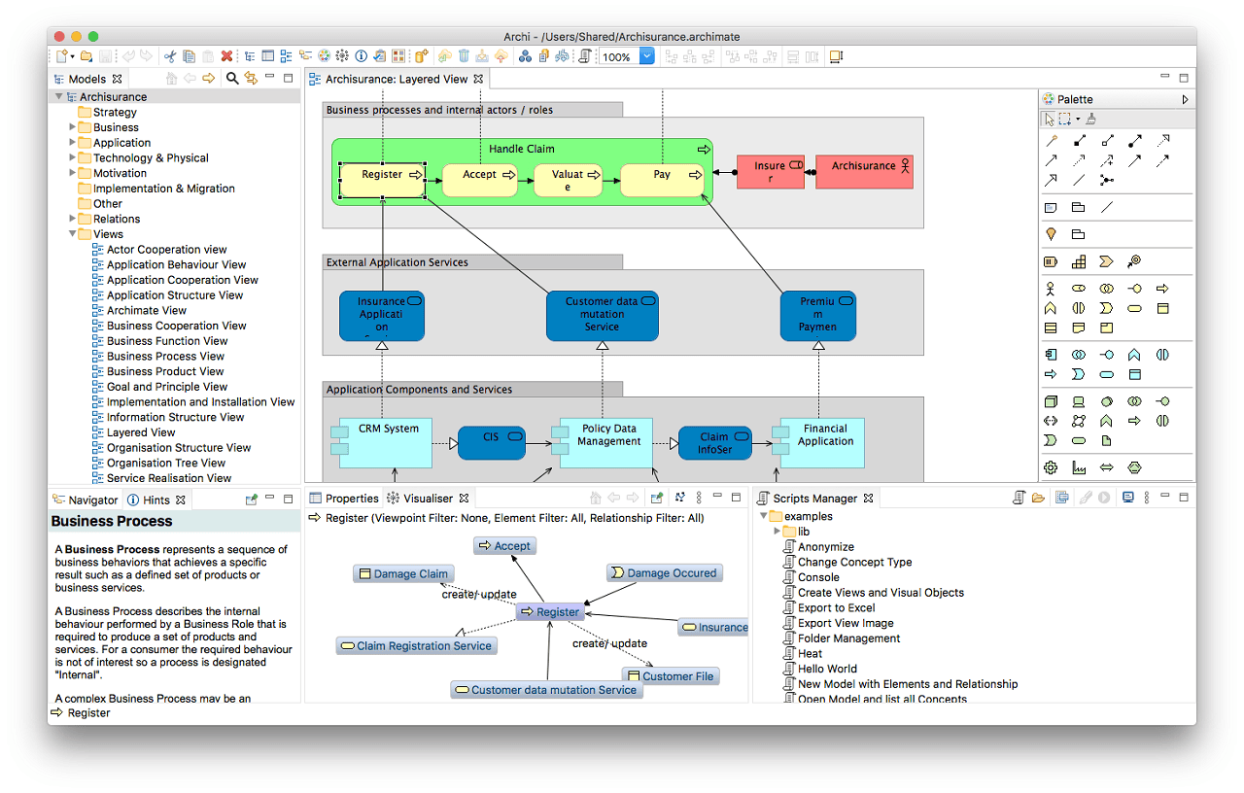Open Layered View in the model tree

(141, 432)
